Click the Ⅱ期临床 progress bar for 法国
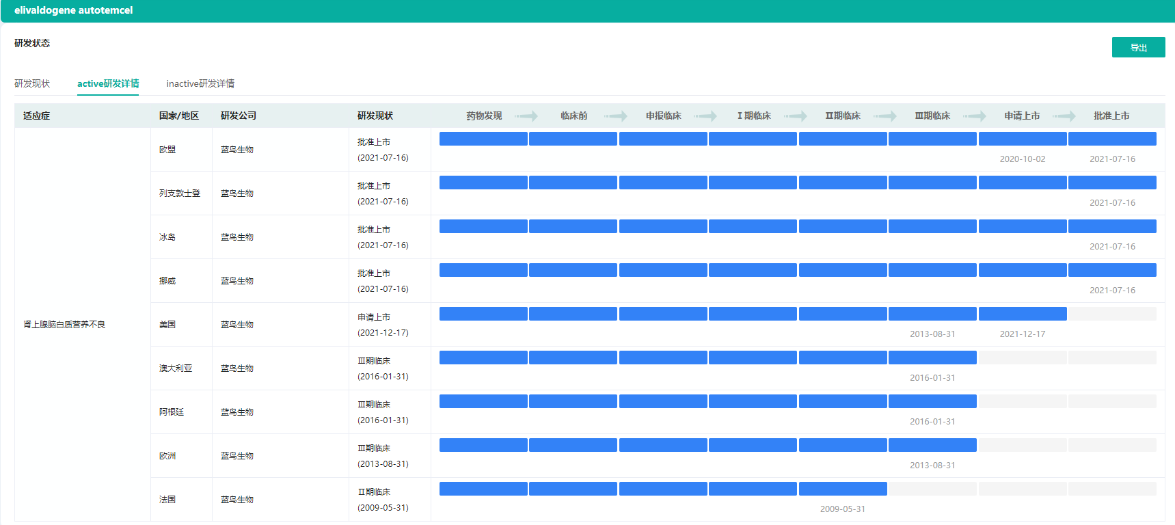Screen dimensions: 1175x525 coord(843,489)
